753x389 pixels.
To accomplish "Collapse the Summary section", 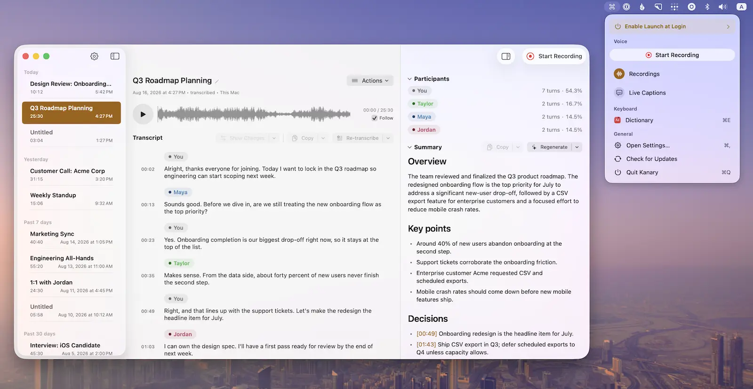I will (x=409, y=147).
